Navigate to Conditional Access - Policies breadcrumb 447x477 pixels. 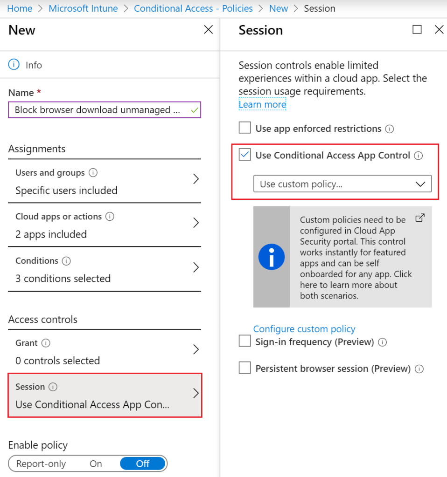click(193, 8)
